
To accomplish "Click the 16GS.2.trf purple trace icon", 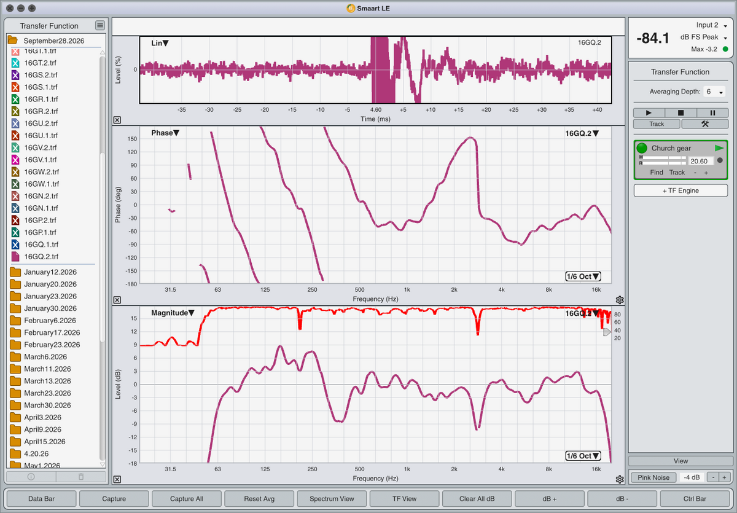I will point(16,75).
